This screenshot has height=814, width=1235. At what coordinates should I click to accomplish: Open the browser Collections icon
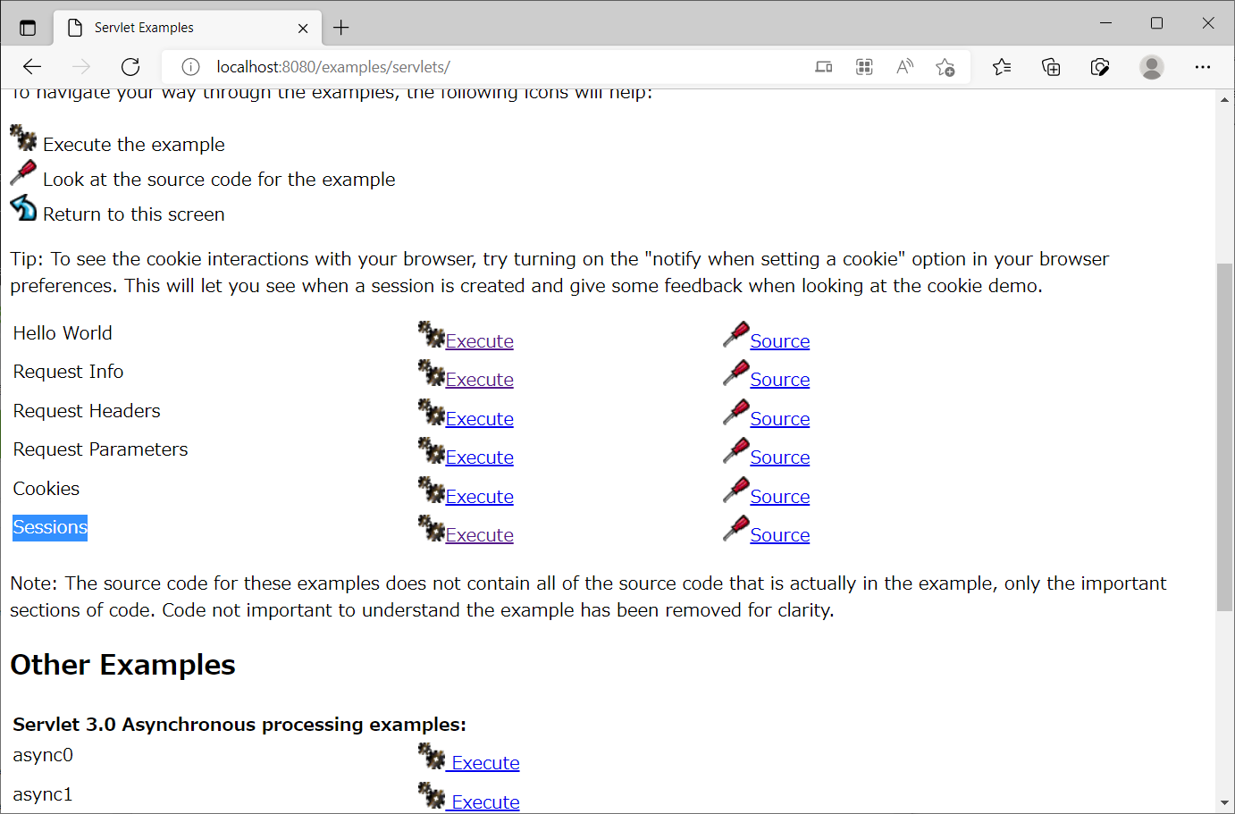[x=1051, y=66]
